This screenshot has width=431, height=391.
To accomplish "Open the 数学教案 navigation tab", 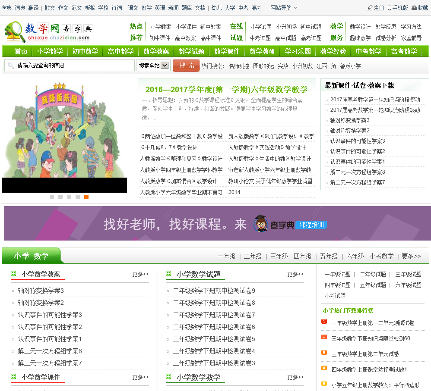I will pyautogui.click(x=156, y=51).
